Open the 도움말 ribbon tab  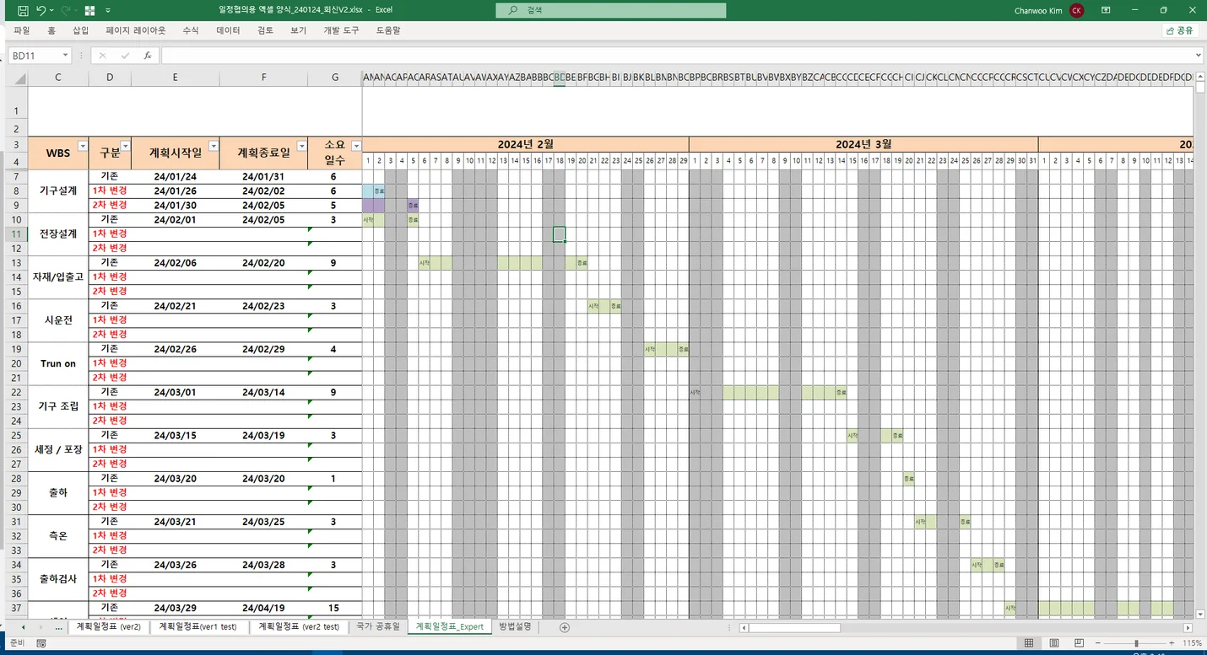click(x=388, y=30)
